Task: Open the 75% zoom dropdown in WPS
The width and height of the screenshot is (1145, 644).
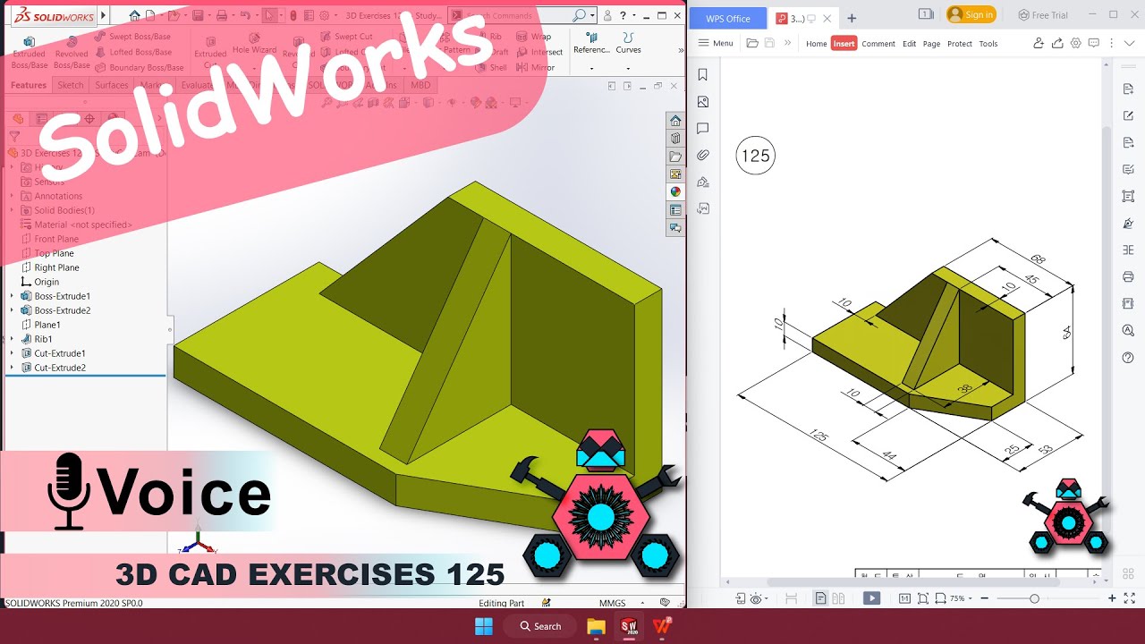Action: point(963,598)
